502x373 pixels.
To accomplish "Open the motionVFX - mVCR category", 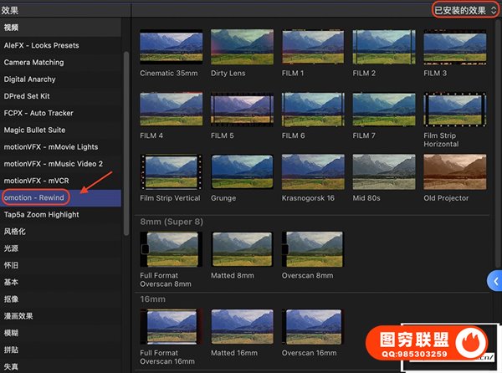I will click(38, 180).
